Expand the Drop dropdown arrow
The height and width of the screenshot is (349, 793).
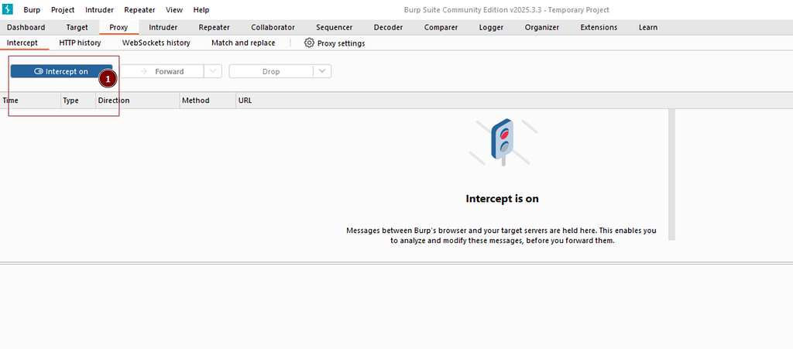click(x=322, y=71)
